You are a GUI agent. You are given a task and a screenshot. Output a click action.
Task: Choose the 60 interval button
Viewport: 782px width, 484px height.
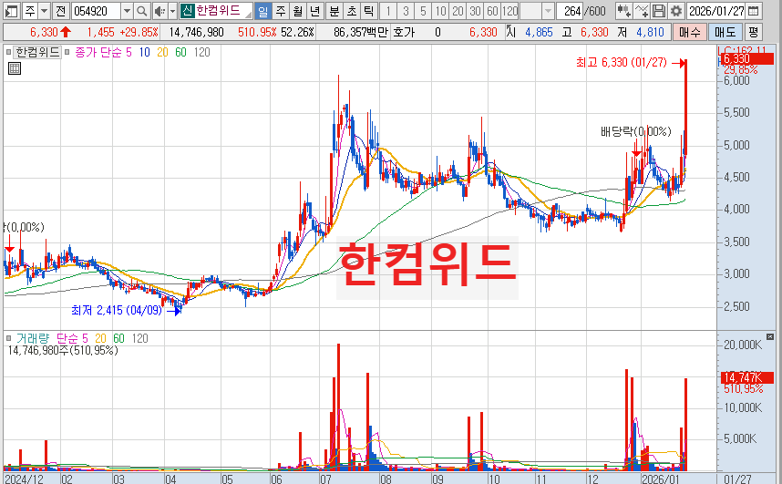coord(493,10)
